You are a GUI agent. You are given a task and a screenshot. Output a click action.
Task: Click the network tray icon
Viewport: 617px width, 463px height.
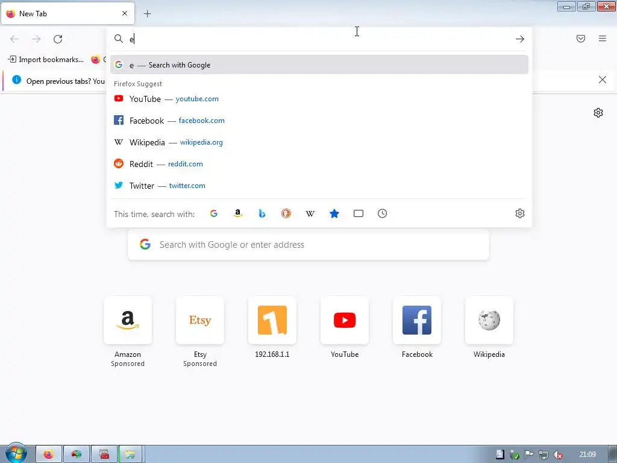point(543,455)
